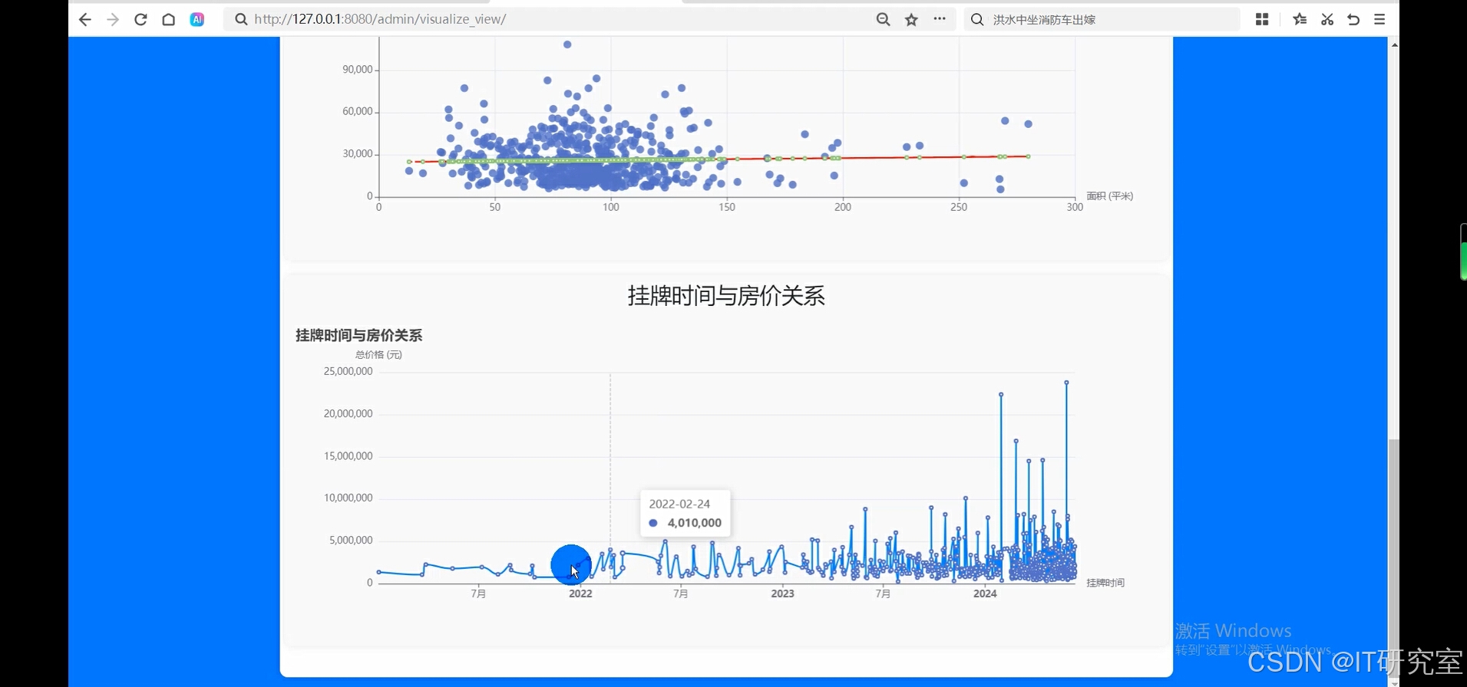The height and width of the screenshot is (687, 1467).
Task: Click the 150 tick on the area axis
Action: pyautogui.click(x=727, y=207)
